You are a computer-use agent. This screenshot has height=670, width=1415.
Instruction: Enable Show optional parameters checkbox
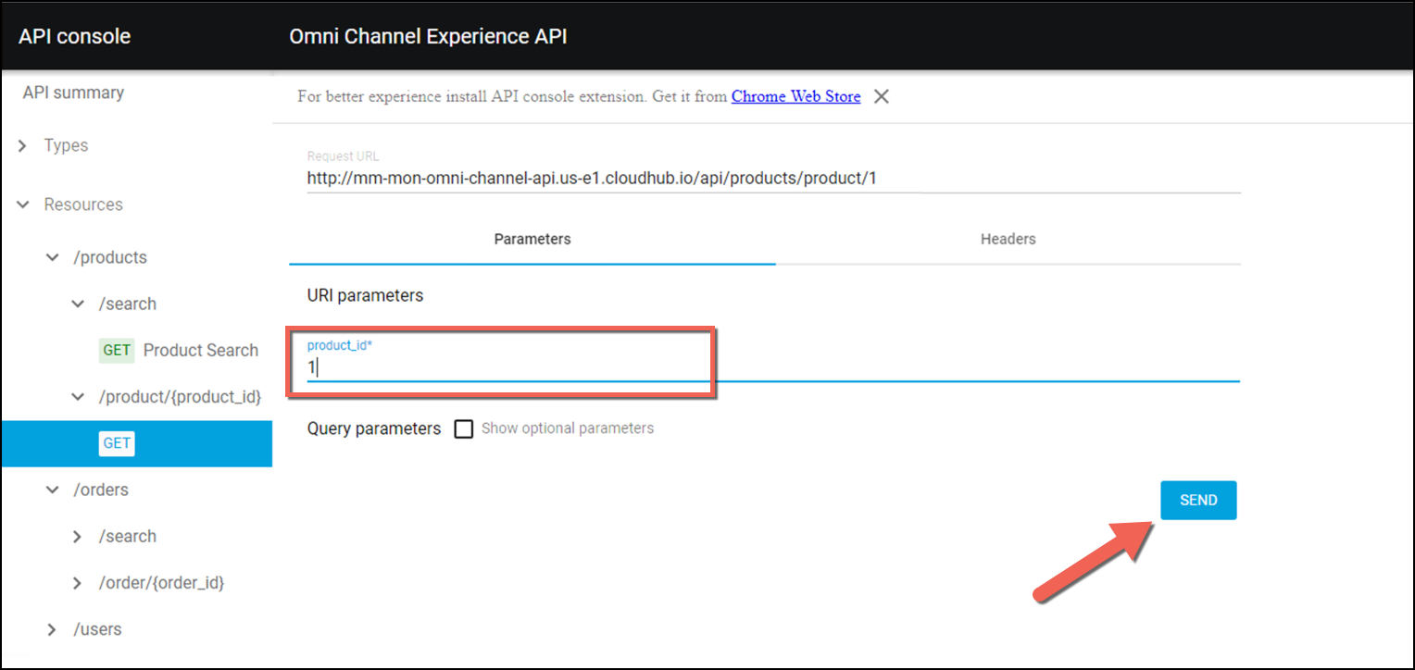464,428
